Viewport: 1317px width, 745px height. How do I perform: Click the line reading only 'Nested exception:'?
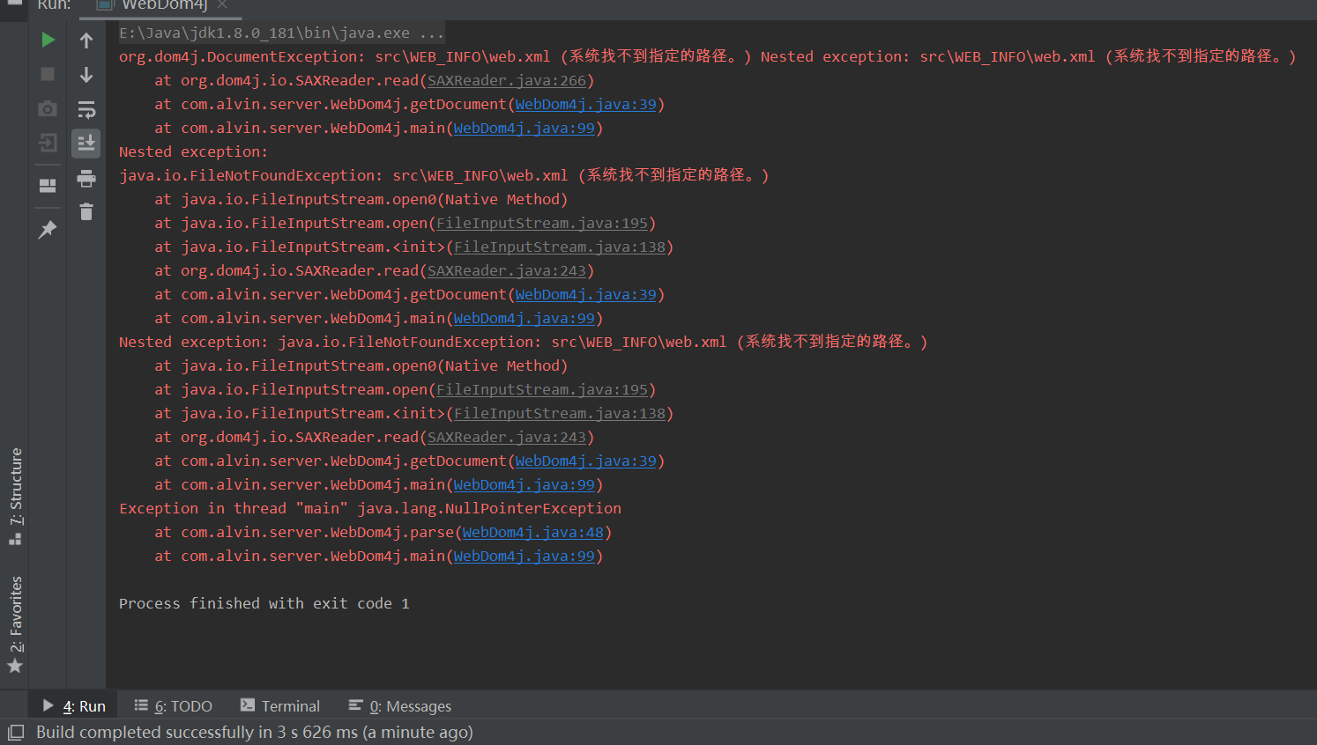(193, 151)
